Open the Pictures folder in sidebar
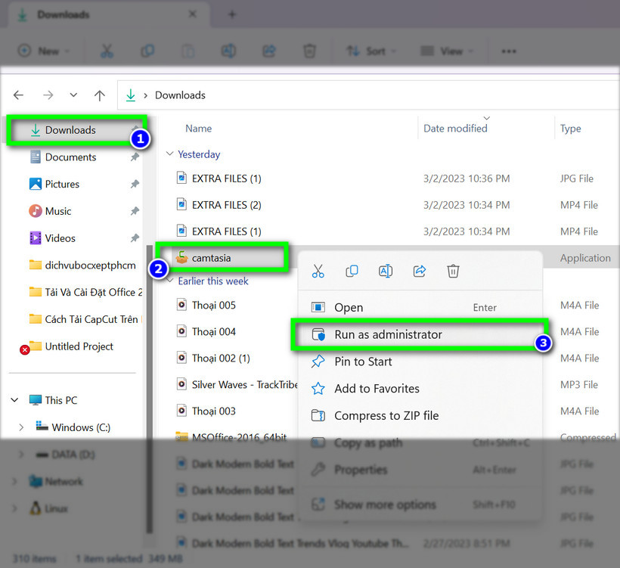This screenshot has width=620, height=568. (x=62, y=184)
